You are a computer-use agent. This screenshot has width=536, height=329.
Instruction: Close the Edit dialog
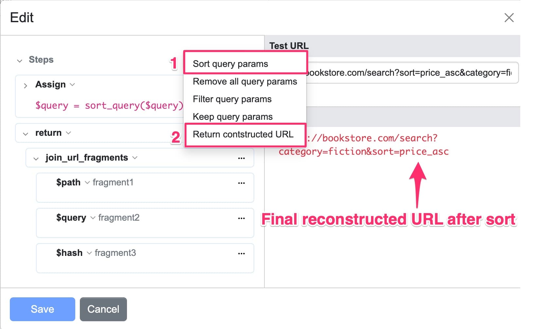point(509,18)
